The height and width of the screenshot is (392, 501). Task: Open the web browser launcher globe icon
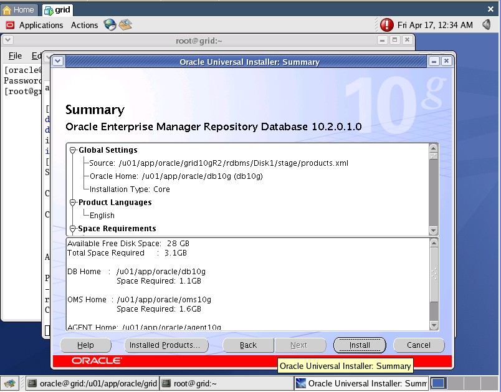point(110,25)
